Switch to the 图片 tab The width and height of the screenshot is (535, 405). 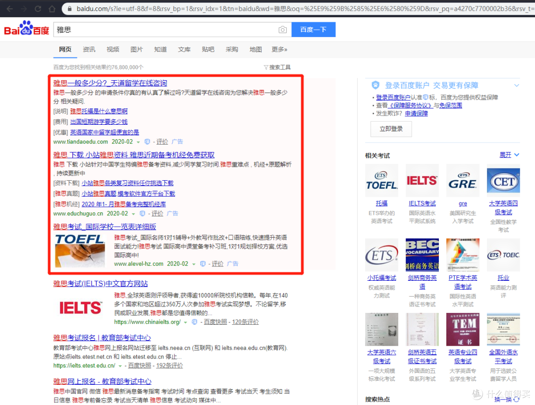coord(137,50)
